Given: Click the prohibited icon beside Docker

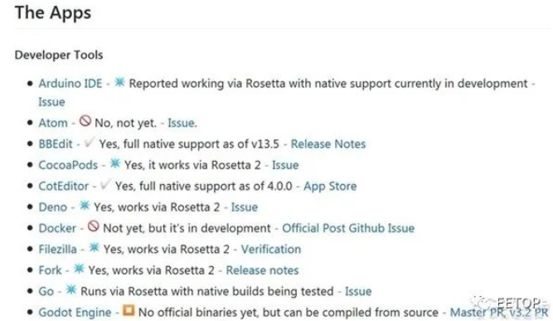Looking at the screenshot, I should (93, 226).
